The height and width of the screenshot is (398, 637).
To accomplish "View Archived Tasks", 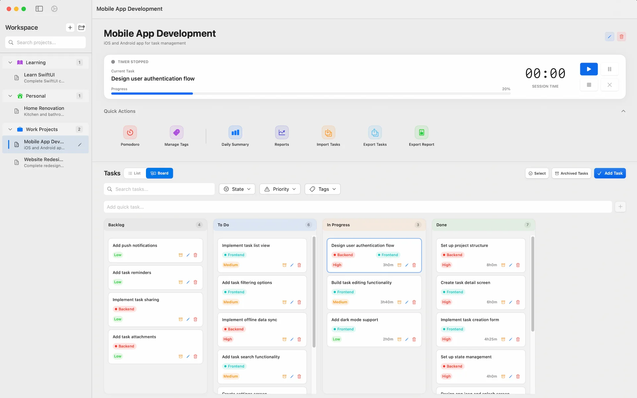I will 571,173.
